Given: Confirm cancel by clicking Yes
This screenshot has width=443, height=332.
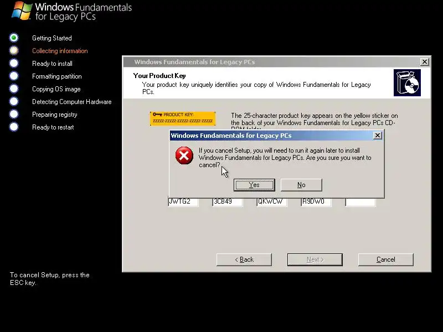Looking at the screenshot, I should 254,185.
